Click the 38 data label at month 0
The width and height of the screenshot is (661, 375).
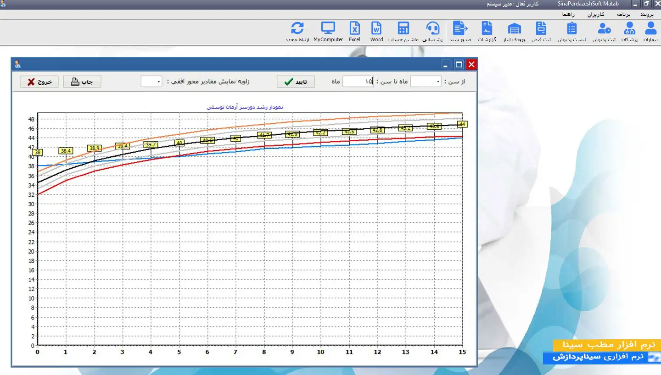38,153
